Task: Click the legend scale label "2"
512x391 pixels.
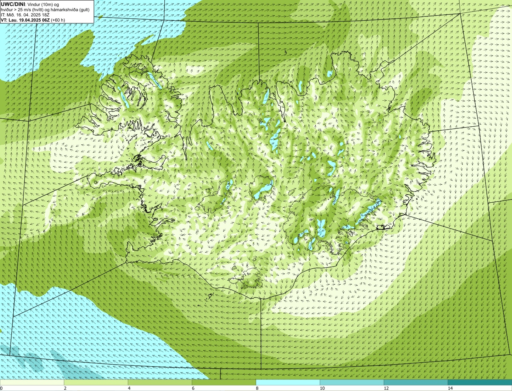Action: point(65,388)
